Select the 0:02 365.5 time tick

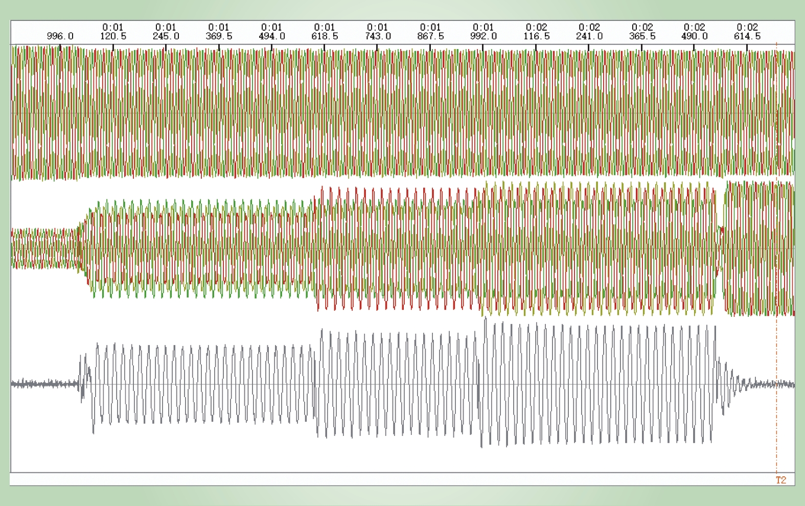[642, 32]
